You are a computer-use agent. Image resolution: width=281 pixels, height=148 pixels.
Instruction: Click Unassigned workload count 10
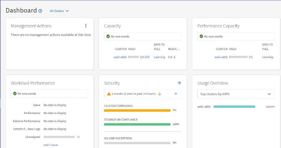click(x=78, y=137)
